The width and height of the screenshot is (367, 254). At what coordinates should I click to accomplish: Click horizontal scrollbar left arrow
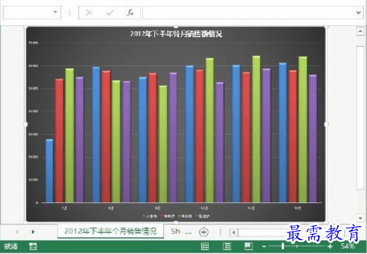234,232
